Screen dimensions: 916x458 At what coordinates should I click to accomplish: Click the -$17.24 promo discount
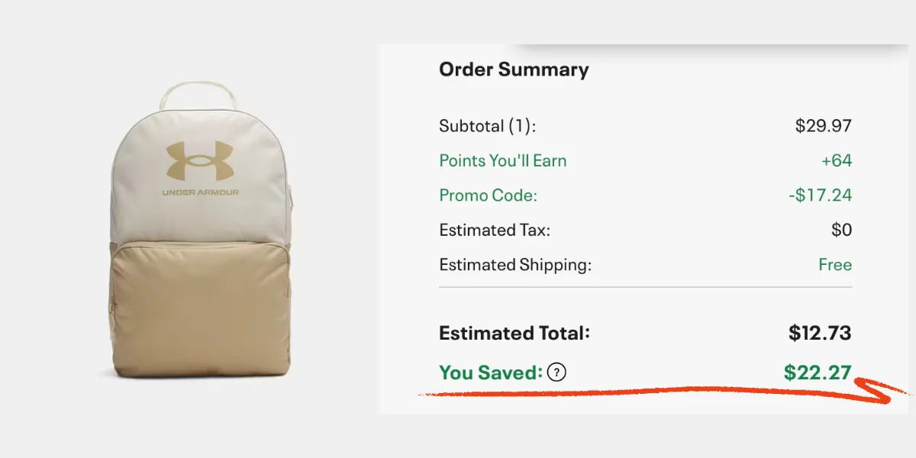(x=819, y=195)
